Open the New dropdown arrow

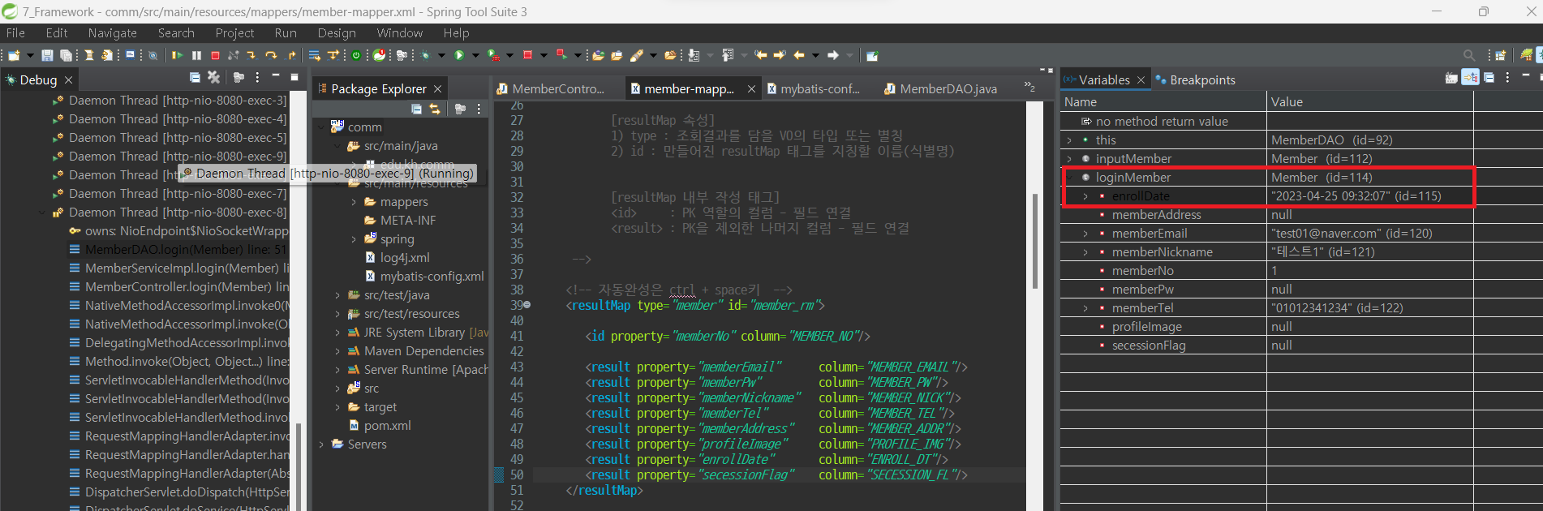[30, 55]
